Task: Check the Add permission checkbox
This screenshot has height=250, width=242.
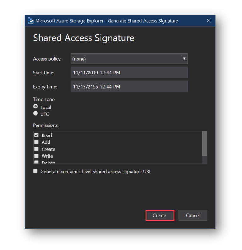Action: (x=37, y=142)
